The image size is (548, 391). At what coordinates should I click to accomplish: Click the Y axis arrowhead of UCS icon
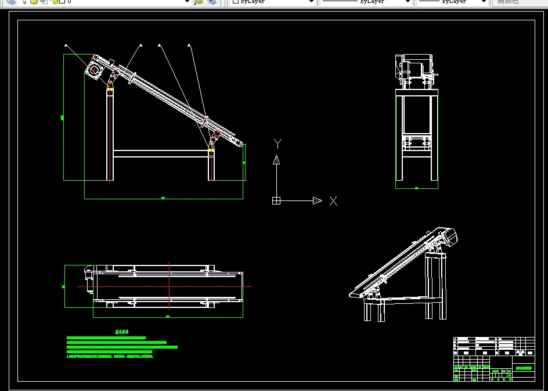[276, 160]
